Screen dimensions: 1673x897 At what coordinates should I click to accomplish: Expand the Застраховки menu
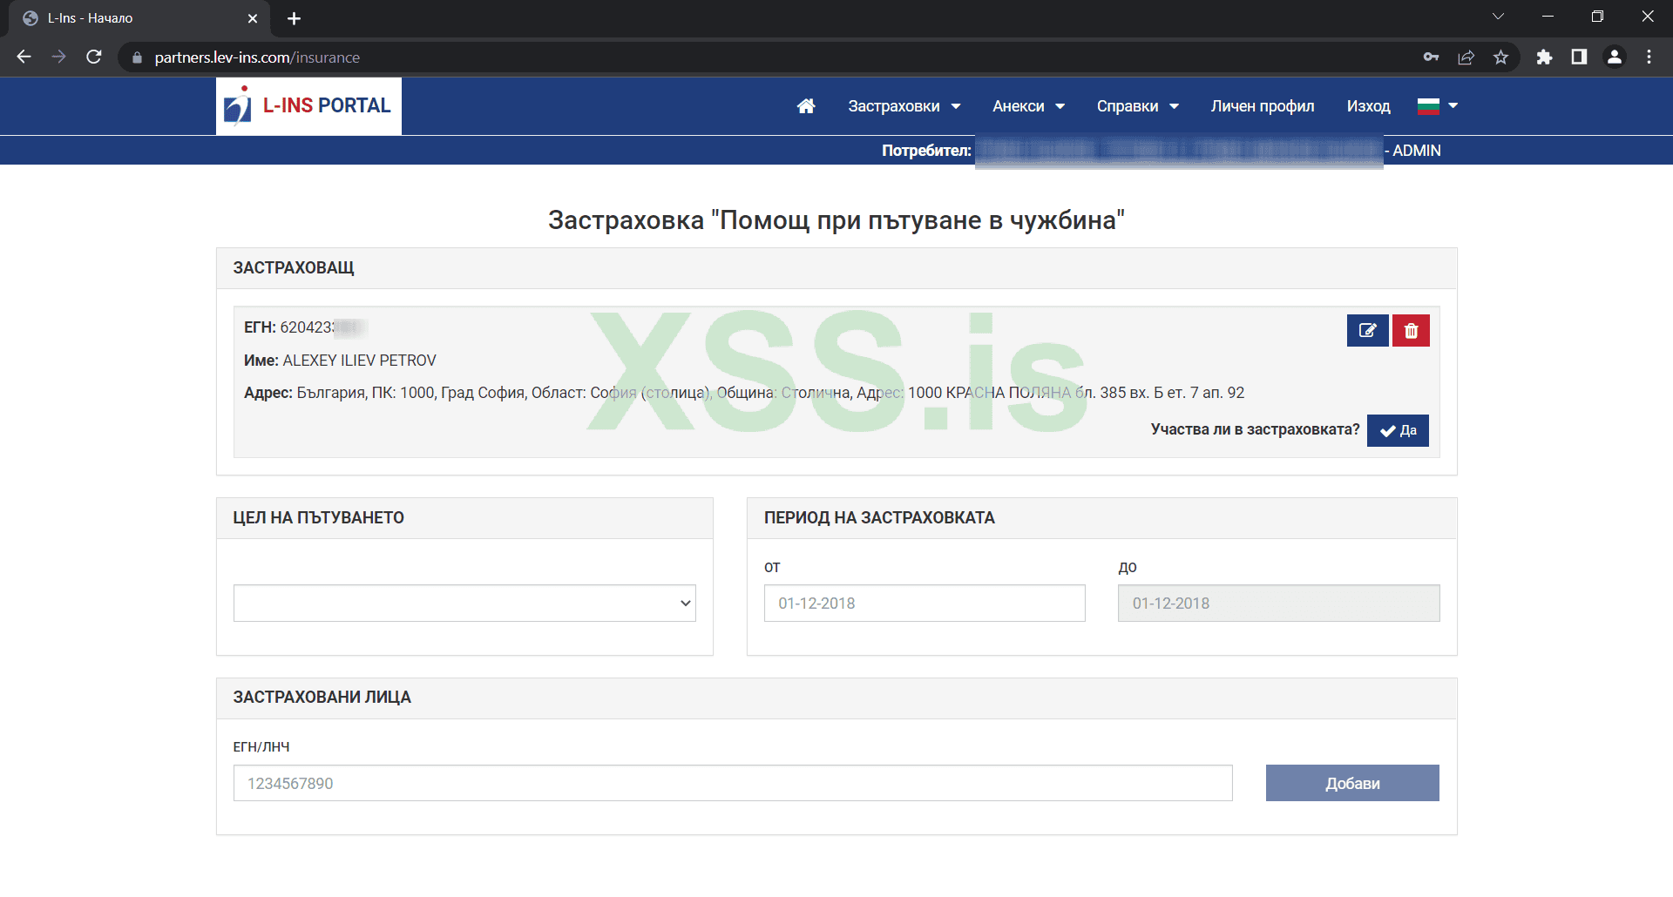coord(904,106)
